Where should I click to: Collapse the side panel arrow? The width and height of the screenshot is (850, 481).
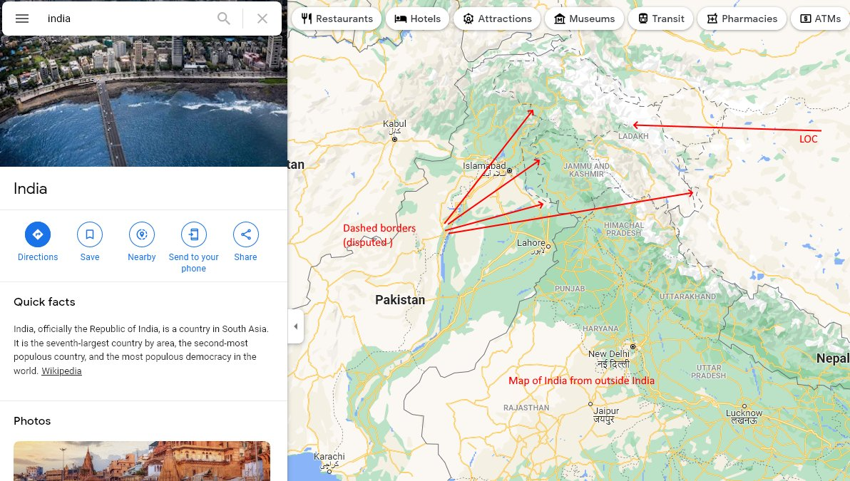coord(295,326)
